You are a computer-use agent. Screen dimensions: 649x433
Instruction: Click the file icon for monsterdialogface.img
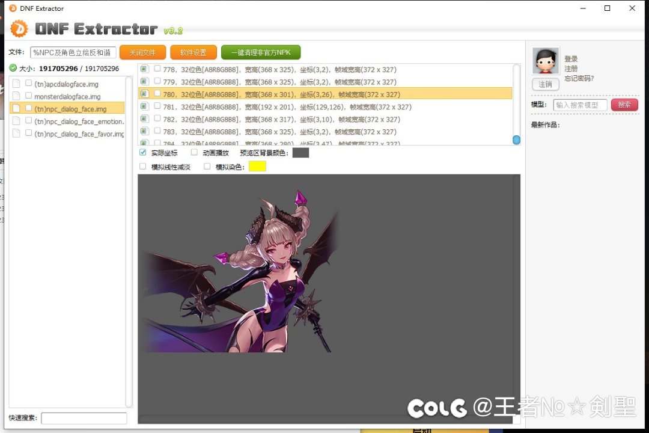(x=16, y=96)
